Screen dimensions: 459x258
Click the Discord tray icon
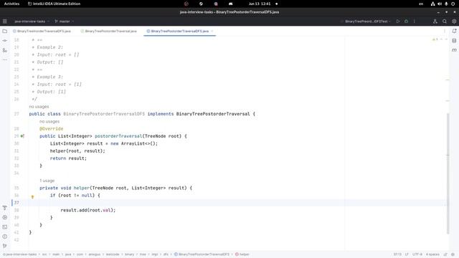pos(231,4)
